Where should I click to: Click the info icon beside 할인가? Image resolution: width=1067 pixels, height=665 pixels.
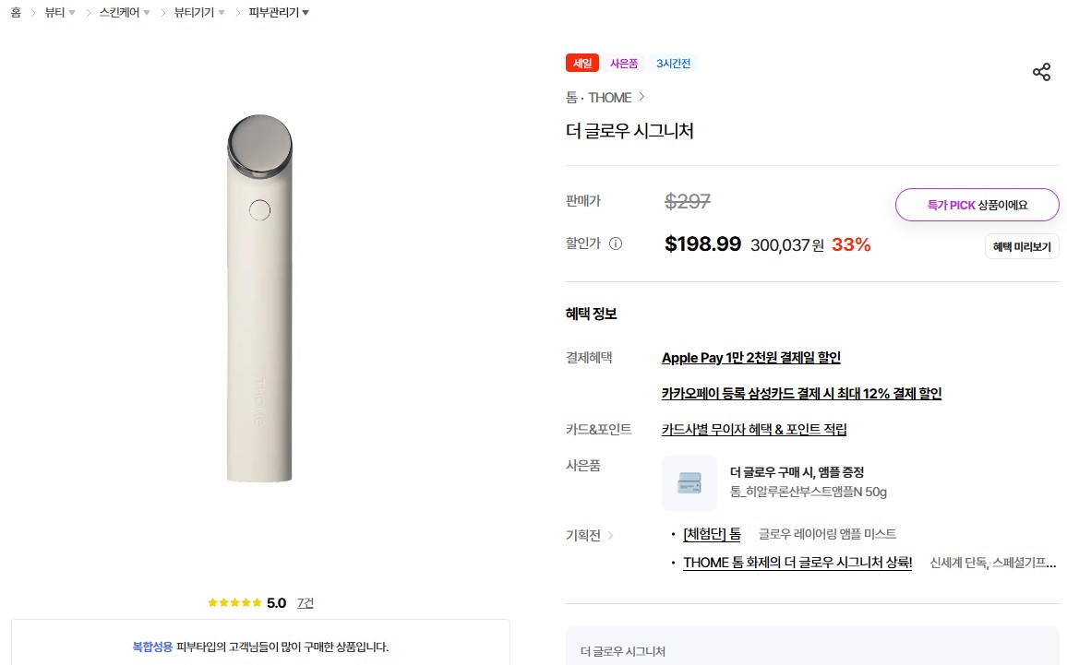616,244
